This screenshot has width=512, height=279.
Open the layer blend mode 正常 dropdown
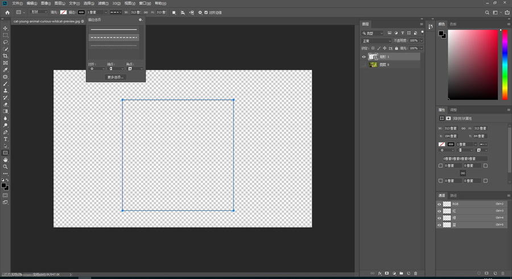click(376, 41)
